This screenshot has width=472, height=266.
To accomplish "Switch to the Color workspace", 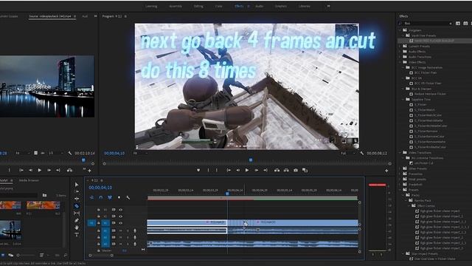I will [219, 6].
